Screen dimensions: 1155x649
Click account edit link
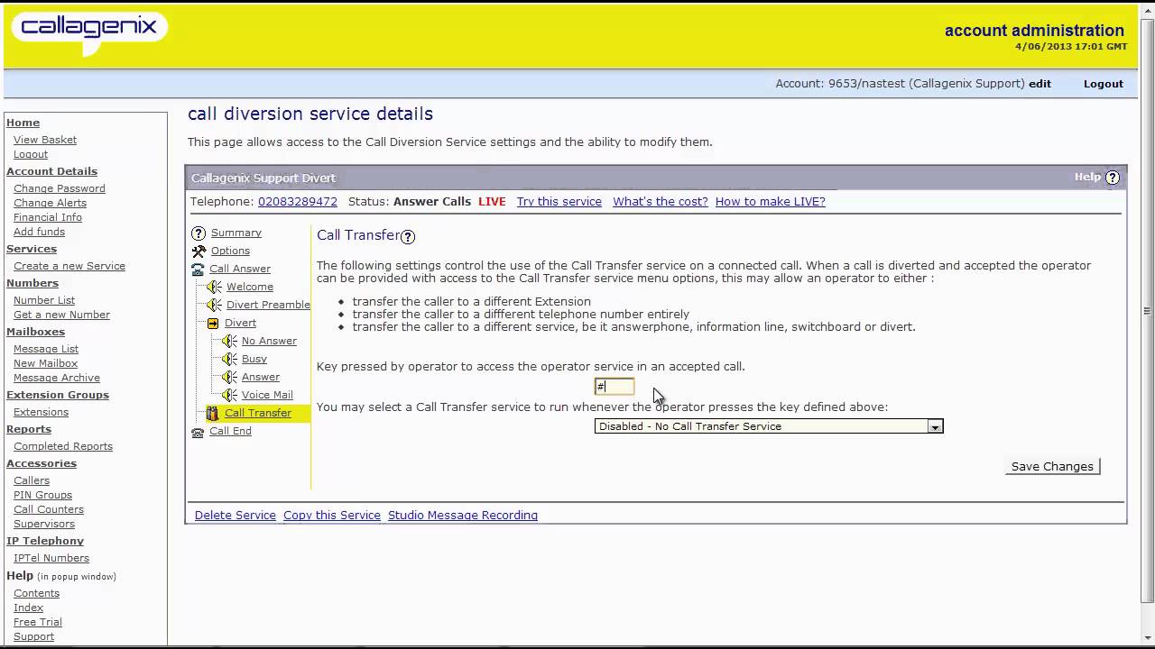tap(1039, 84)
